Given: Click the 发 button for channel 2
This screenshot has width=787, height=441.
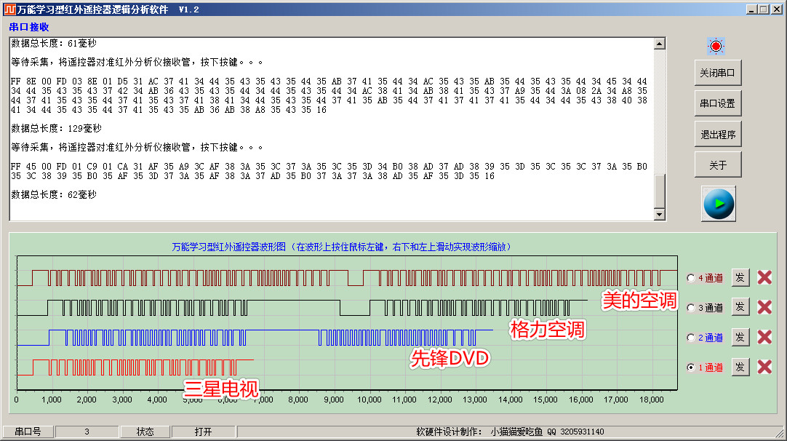Looking at the screenshot, I should click(740, 337).
